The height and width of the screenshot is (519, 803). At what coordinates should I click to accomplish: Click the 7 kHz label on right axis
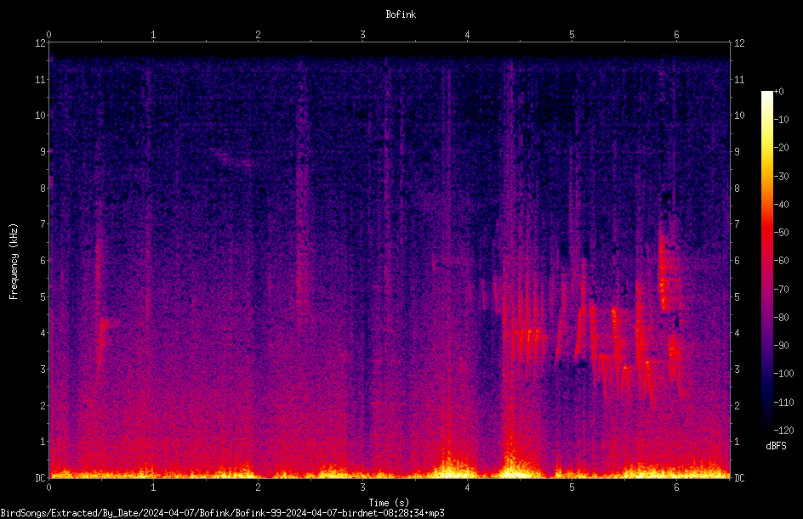point(737,224)
